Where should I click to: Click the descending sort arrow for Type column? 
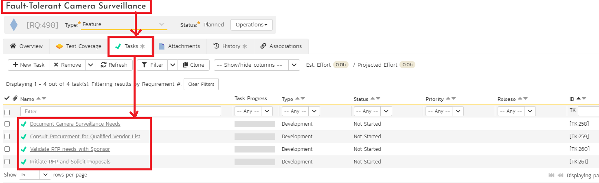tap(303, 99)
